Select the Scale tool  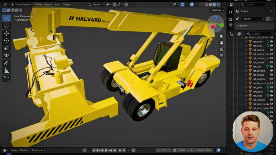[x=7, y=48]
